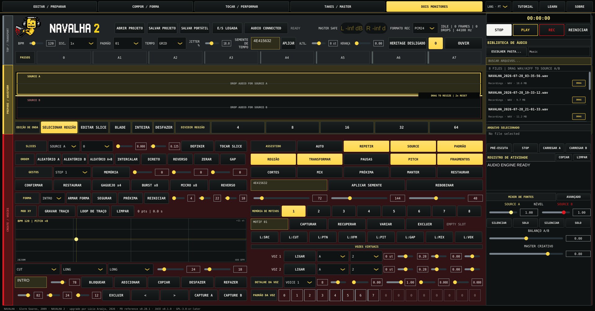
Task: Select motif memory slot 1
Action: click(293, 211)
